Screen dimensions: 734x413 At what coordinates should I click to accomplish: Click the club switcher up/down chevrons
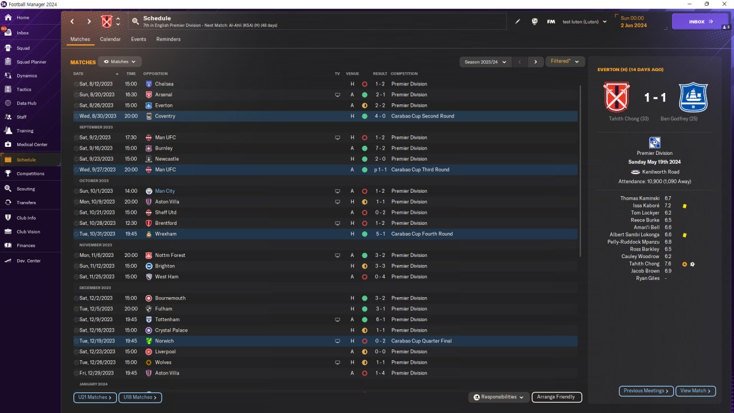[118, 22]
